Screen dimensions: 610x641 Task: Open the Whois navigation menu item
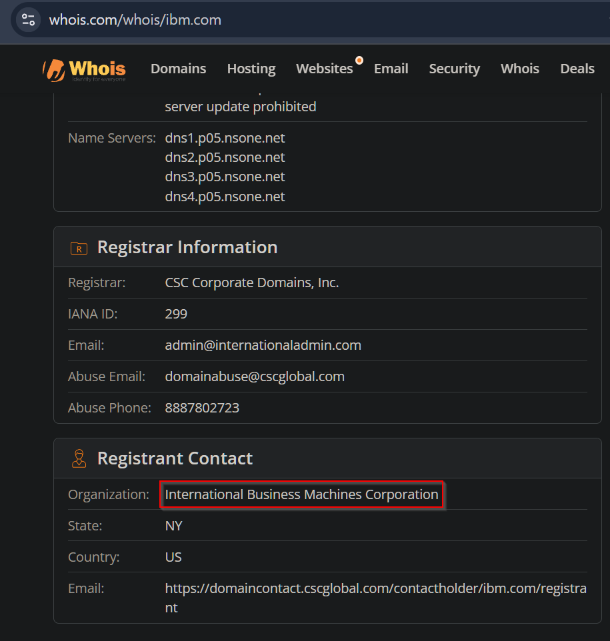click(520, 69)
